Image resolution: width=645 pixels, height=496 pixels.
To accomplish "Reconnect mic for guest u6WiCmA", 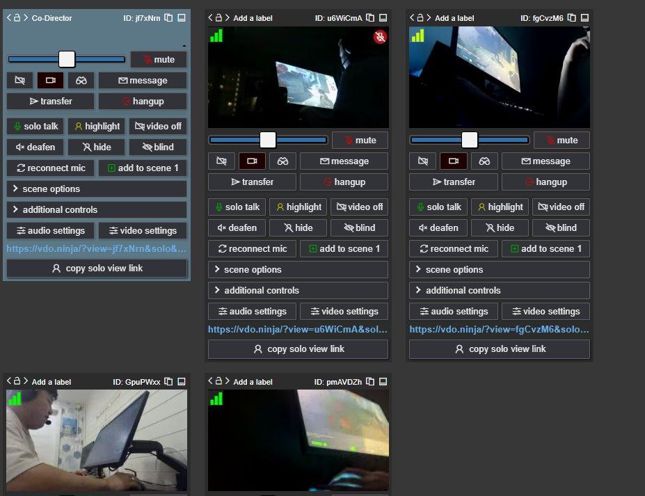I will tap(252, 248).
